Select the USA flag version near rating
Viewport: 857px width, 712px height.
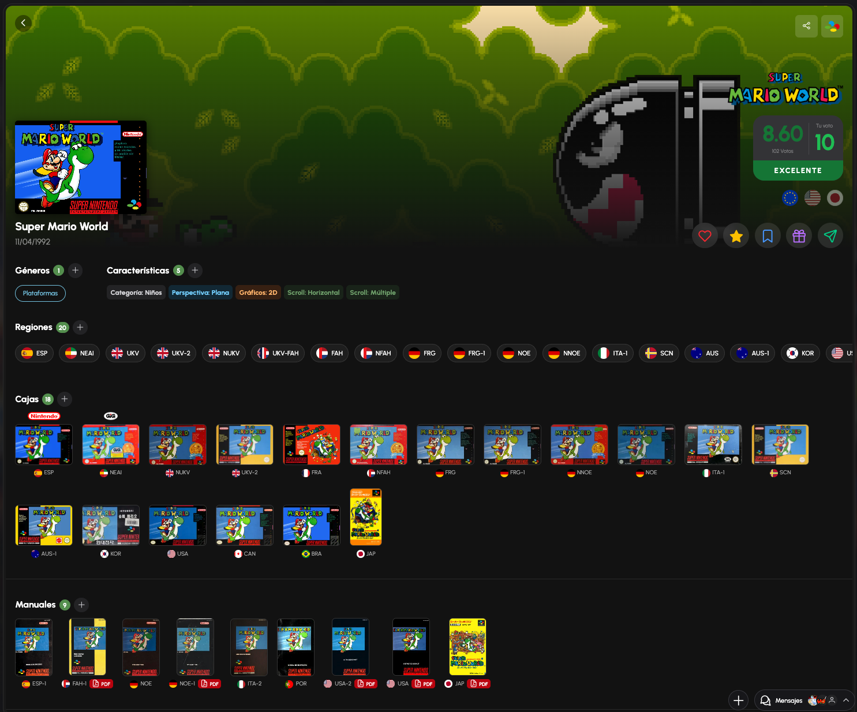click(x=813, y=198)
